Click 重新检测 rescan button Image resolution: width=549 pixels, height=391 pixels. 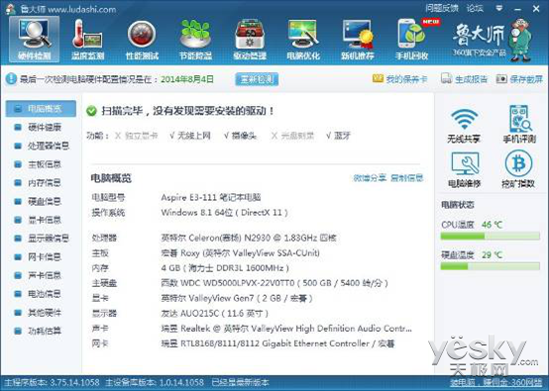[x=257, y=79]
